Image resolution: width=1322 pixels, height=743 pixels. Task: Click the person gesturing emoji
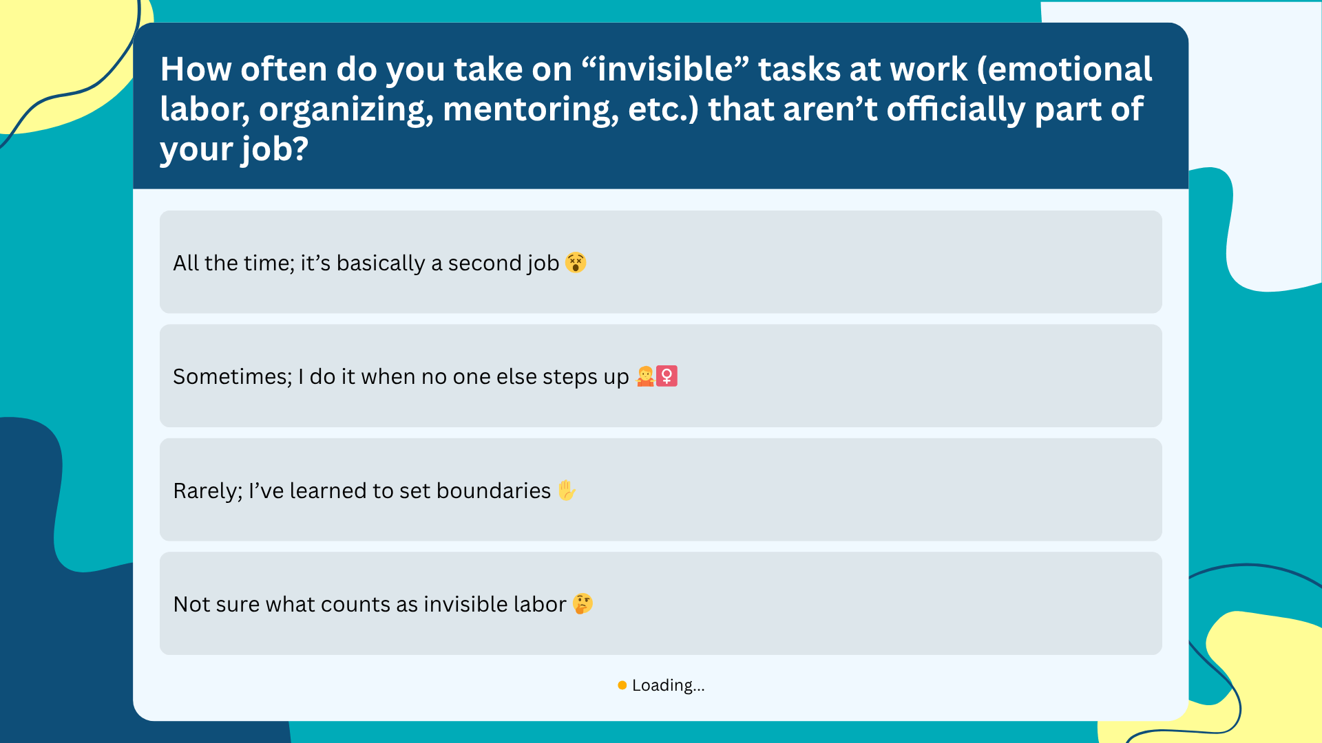click(x=645, y=376)
